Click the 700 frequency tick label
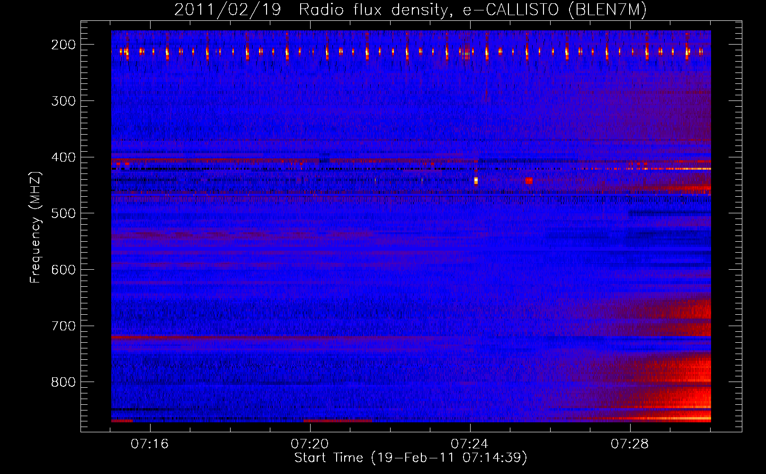Screen dimensions: 766x474 pos(63,326)
